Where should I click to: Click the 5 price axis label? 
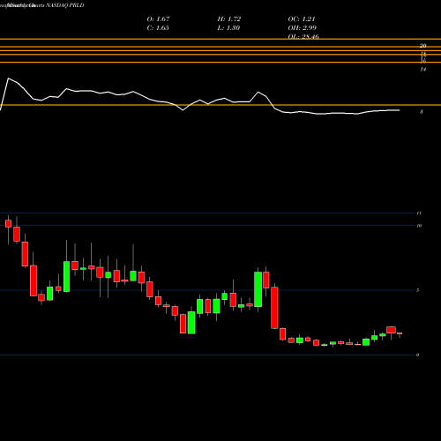(417, 290)
